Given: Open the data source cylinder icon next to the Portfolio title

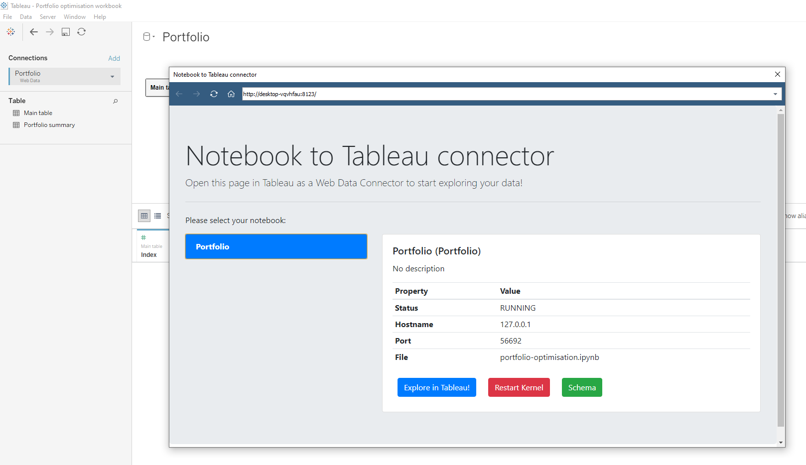Looking at the screenshot, I should coord(147,37).
